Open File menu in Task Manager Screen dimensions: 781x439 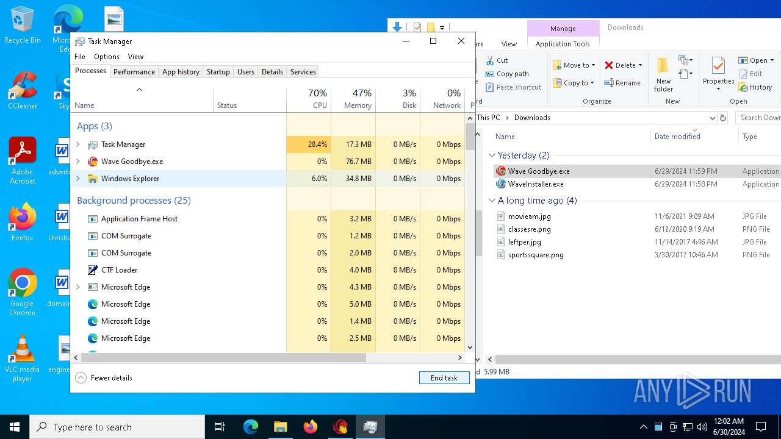coord(80,57)
